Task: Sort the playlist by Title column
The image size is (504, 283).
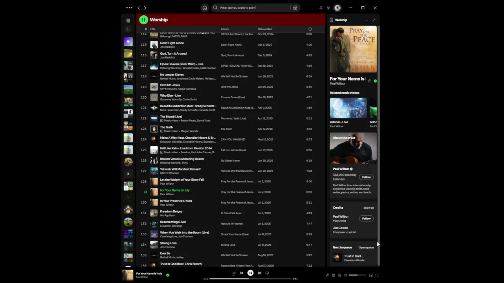Action: (152, 29)
